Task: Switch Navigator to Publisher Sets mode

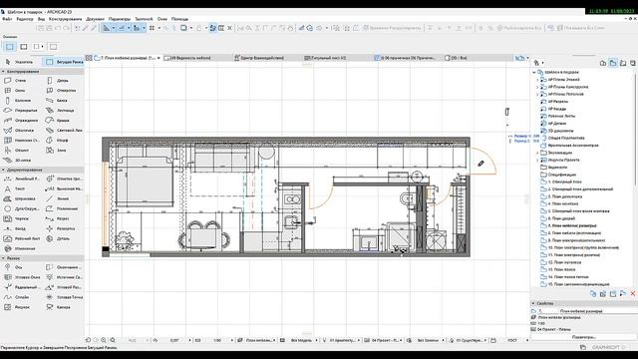Action: point(633,63)
